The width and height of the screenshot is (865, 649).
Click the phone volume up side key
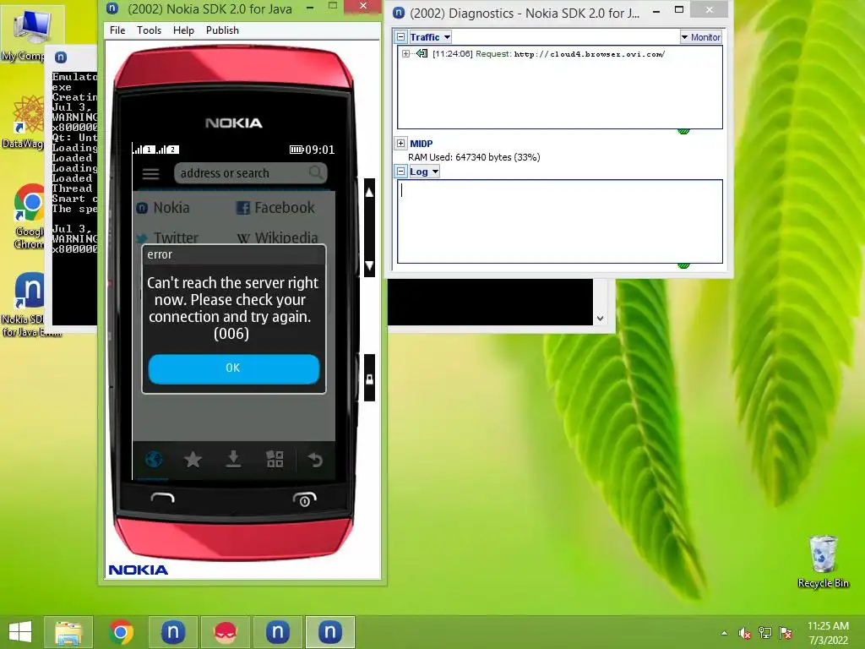click(369, 192)
